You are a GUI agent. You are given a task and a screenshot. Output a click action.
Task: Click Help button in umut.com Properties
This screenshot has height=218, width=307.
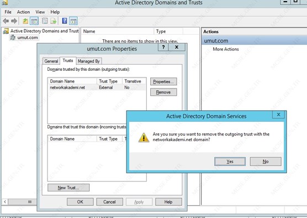(x=168, y=202)
